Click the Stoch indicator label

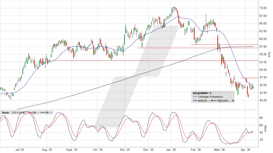point(5,113)
